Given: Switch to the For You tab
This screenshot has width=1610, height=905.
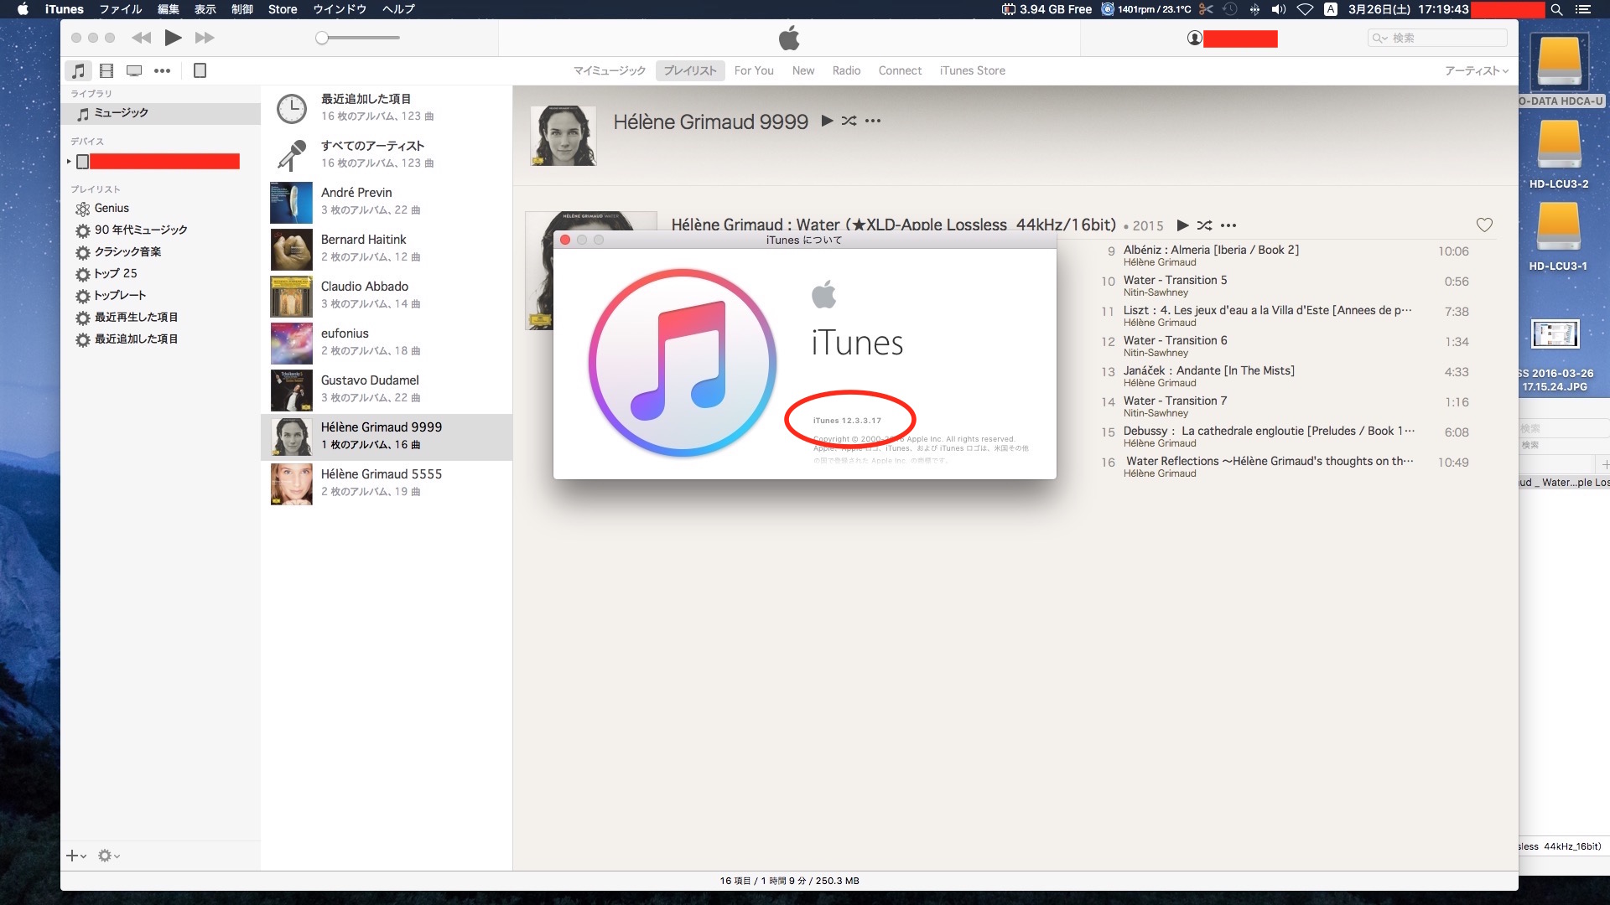Looking at the screenshot, I should coord(753,71).
